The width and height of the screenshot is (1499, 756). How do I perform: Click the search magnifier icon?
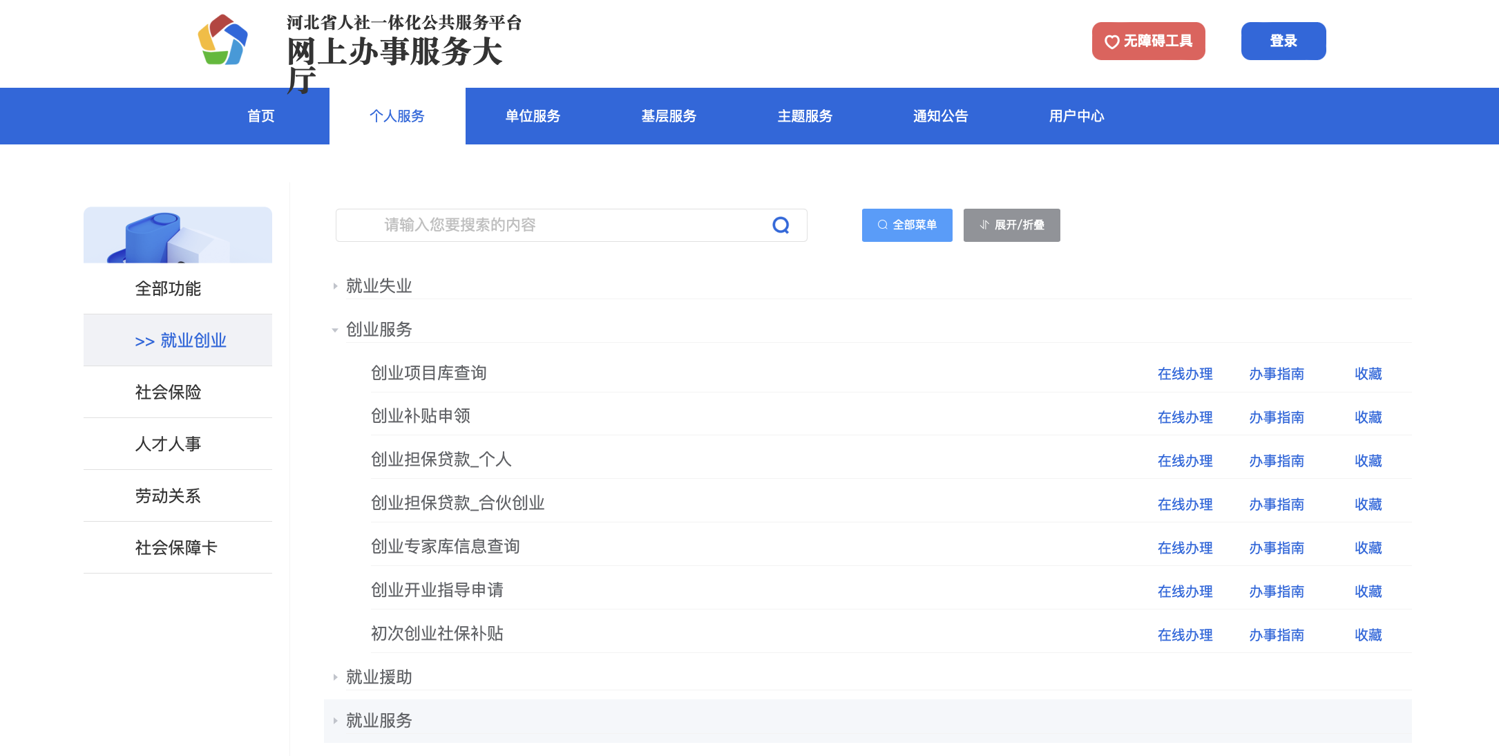[781, 225]
